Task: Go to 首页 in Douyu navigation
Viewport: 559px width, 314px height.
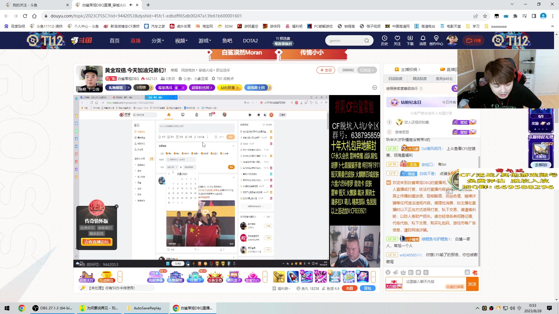Action: click(114, 41)
